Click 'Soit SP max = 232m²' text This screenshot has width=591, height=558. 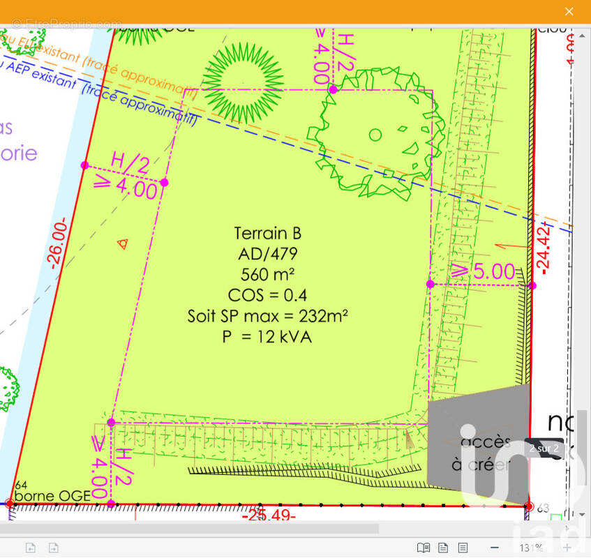(268, 316)
